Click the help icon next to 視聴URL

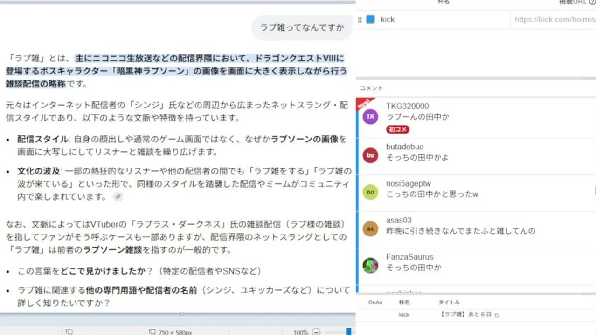[x=592, y=2]
